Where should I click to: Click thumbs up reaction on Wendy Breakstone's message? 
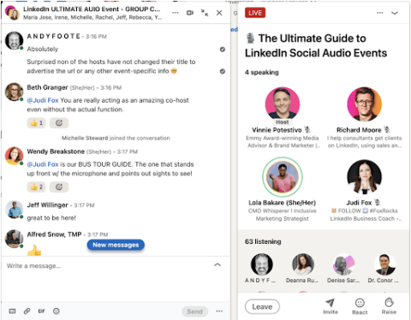coord(36,187)
